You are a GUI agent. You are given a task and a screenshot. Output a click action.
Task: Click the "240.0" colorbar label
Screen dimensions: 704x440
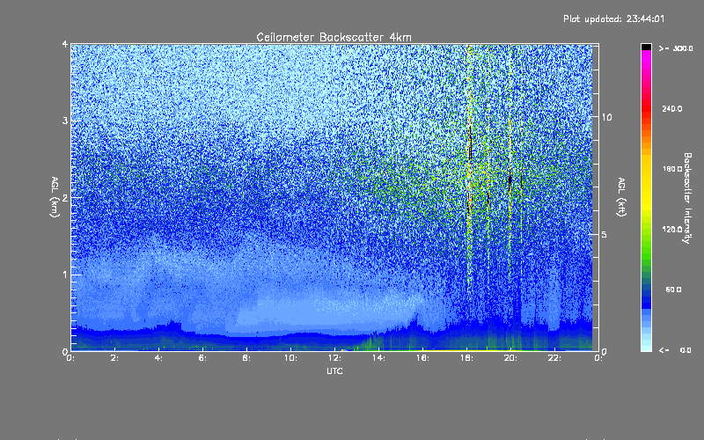tap(672, 108)
